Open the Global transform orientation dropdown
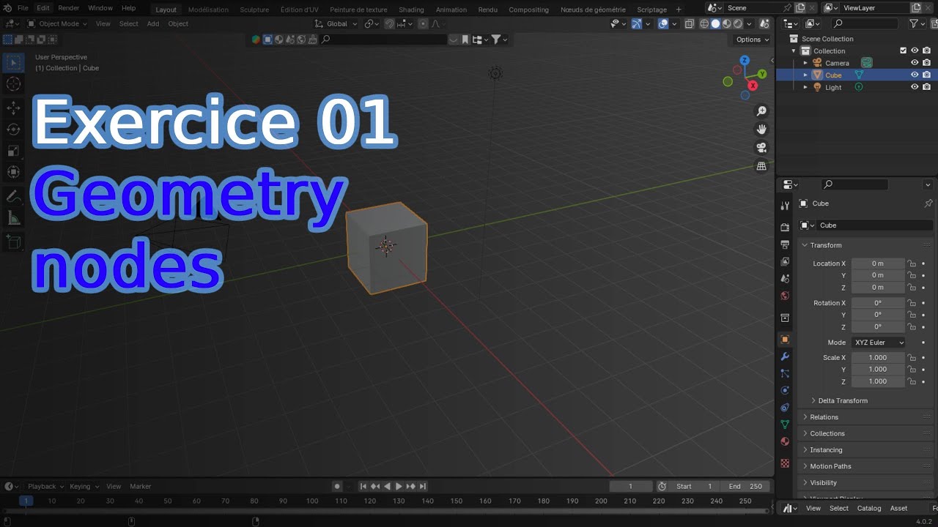The height and width of the screenshot is (527, 938). tap(336, 23)
